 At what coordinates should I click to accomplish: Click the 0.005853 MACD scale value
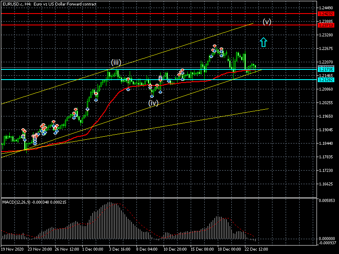coord(327,200)
